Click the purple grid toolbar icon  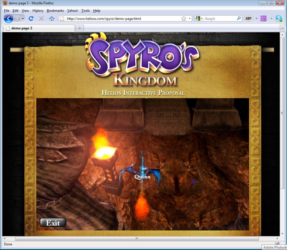(263, 19)
